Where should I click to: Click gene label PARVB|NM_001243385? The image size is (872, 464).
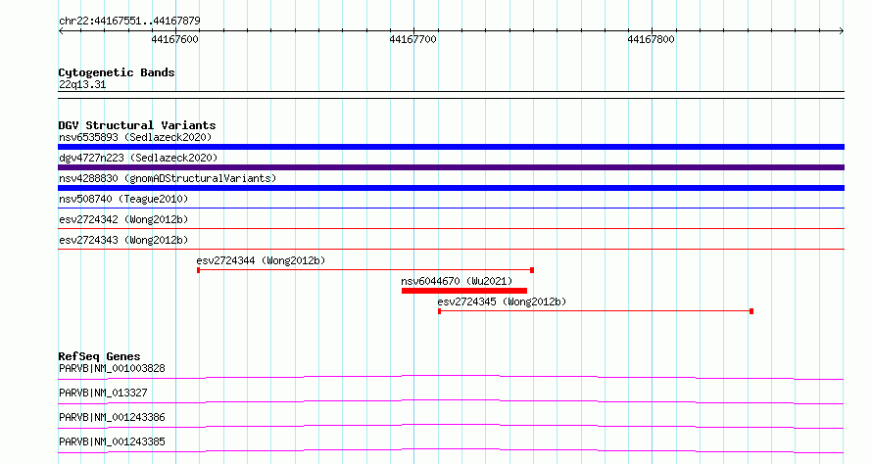click(112, 441)
